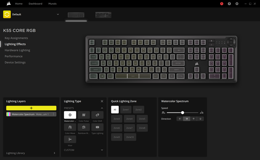Click the ESC key on keyboard image
Viewport: 260px width, 160px height.
(92, 42)
